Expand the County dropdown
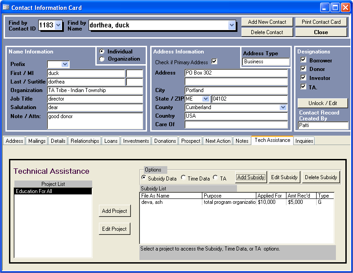353x273 pixels. [x=283, y=107]
